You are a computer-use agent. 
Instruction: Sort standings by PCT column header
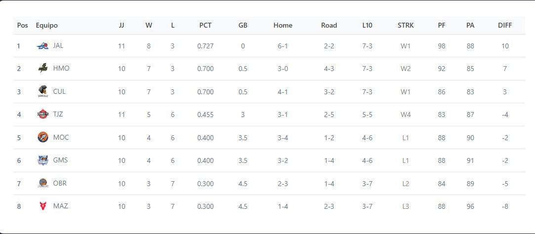point(206,25)
